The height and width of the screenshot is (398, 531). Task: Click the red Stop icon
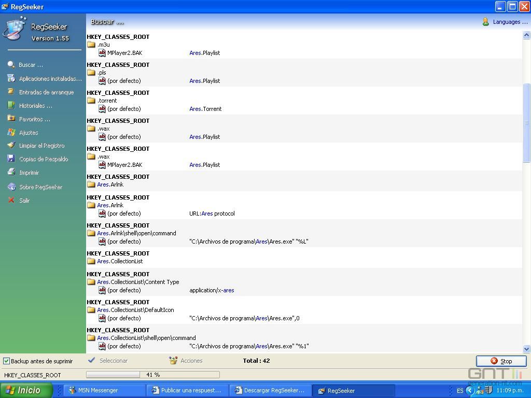(x=494, y=361)
